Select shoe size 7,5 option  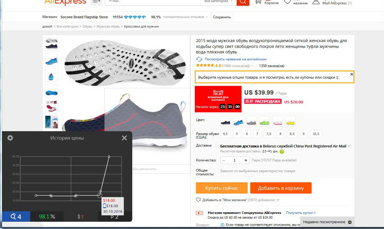tap(269, 134)
